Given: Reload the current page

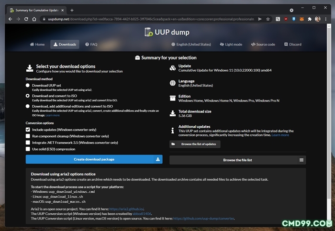Looking at the screenshot, I should [26, 19].
